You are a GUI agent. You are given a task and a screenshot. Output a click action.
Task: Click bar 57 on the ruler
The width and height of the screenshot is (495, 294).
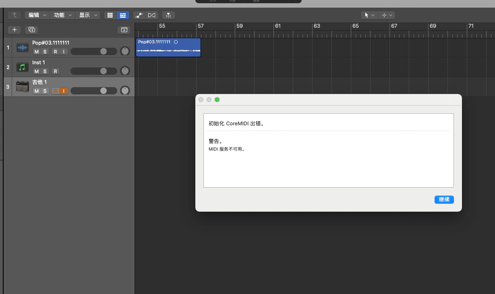tap(201, 26)
